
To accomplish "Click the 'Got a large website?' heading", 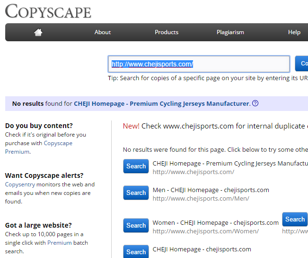I will pos(38,225).
